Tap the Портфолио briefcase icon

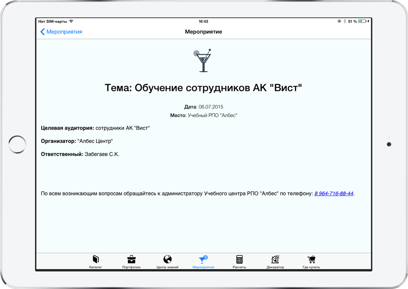click(x=131, y=260)
